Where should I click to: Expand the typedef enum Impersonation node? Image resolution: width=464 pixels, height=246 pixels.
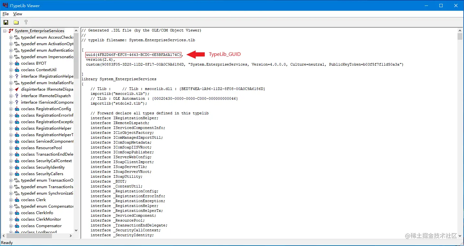(11, 57)
